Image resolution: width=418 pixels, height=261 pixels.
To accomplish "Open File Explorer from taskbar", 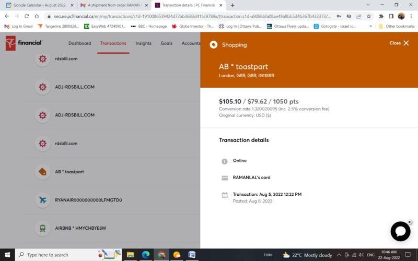I will coord(130,255).
